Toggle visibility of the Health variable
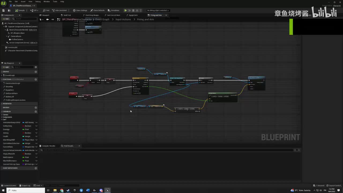Image resolution: width=343 pixels, height=193 pixels. 36,136
